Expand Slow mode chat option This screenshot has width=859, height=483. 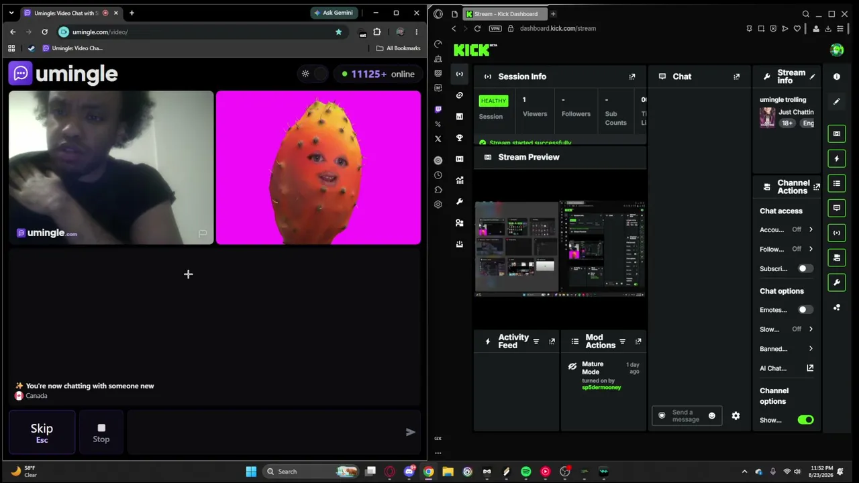(x=811, y=329)
